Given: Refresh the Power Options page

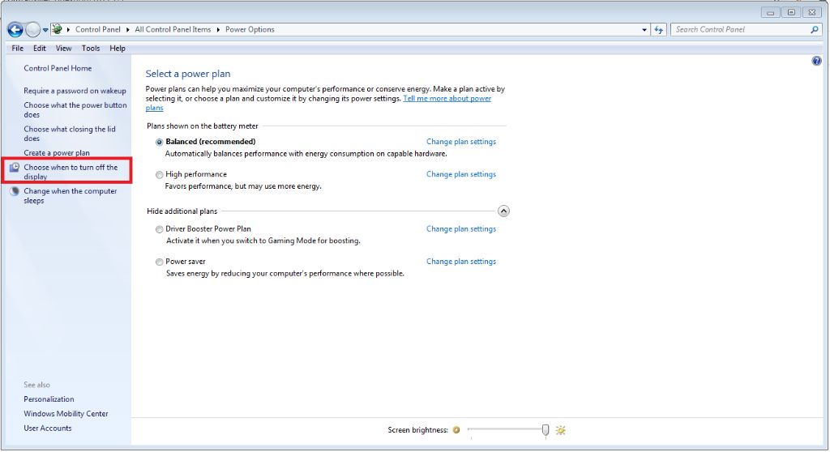Looking at the screenshot, I should click(x=658, y=30).
